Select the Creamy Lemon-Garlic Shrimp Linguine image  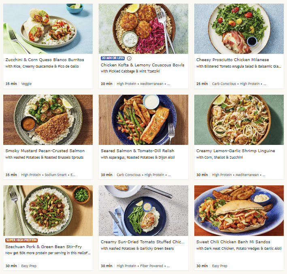tap(239, 120)
